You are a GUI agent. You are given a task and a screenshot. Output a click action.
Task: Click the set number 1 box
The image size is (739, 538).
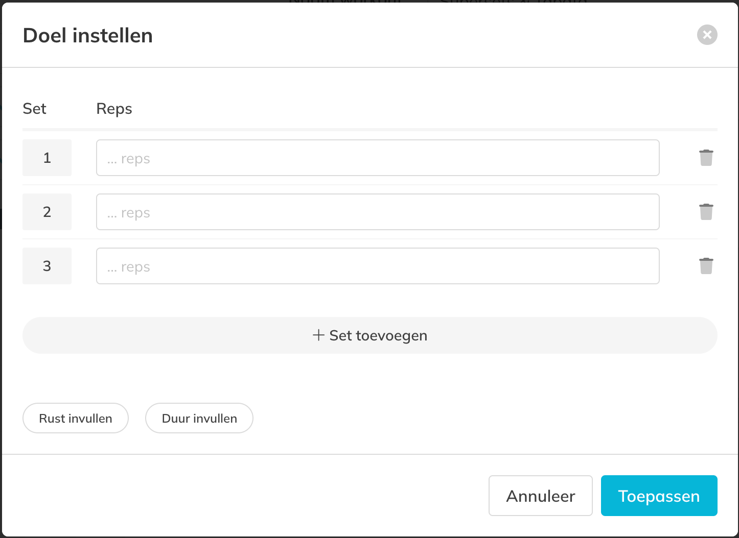coord(47,158)
